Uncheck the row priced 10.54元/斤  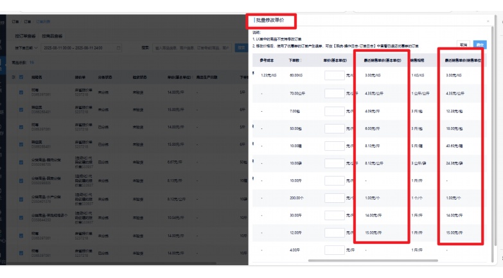(x=21, y=218)
